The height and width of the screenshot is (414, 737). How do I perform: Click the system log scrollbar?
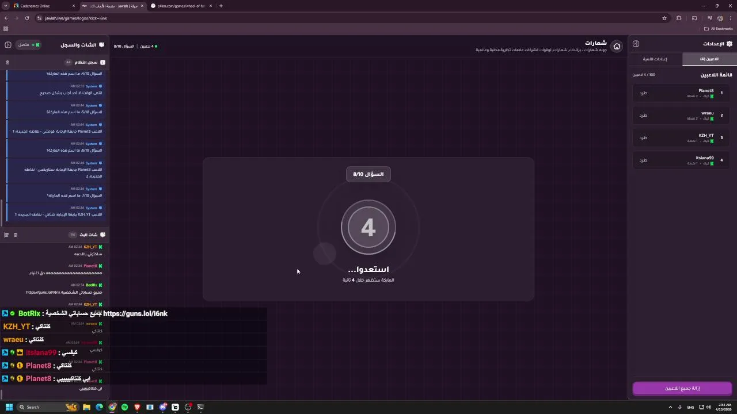coord(2,213)
